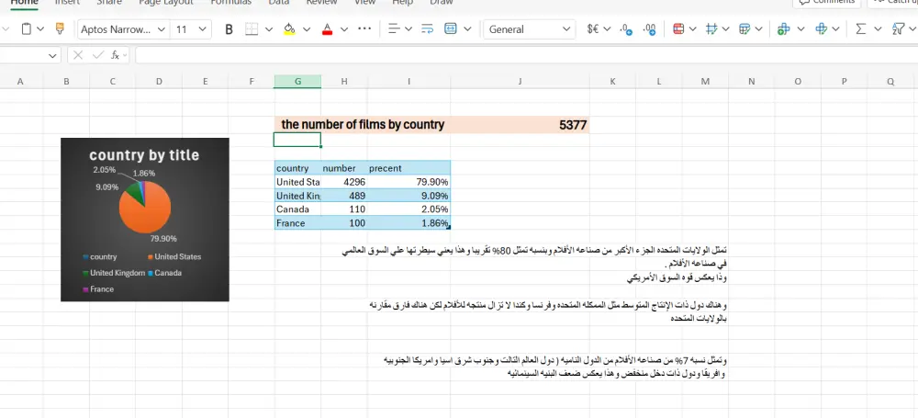The image size is (918, 418).
Task: Open the Page Layout ribbon tab
Action: point(165,3)
